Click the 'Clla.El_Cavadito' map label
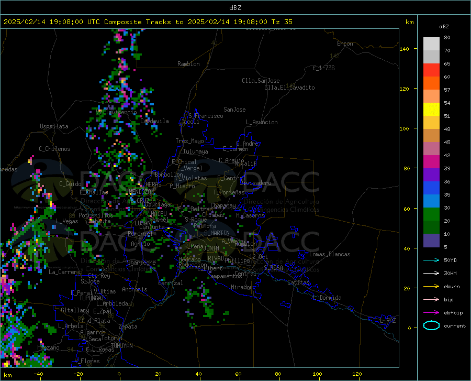The width and height of the screenshot is (471, 381). click(289, 88)
